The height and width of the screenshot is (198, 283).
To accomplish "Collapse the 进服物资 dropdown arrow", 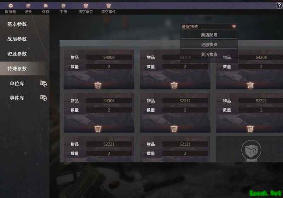I will (234, 27).
